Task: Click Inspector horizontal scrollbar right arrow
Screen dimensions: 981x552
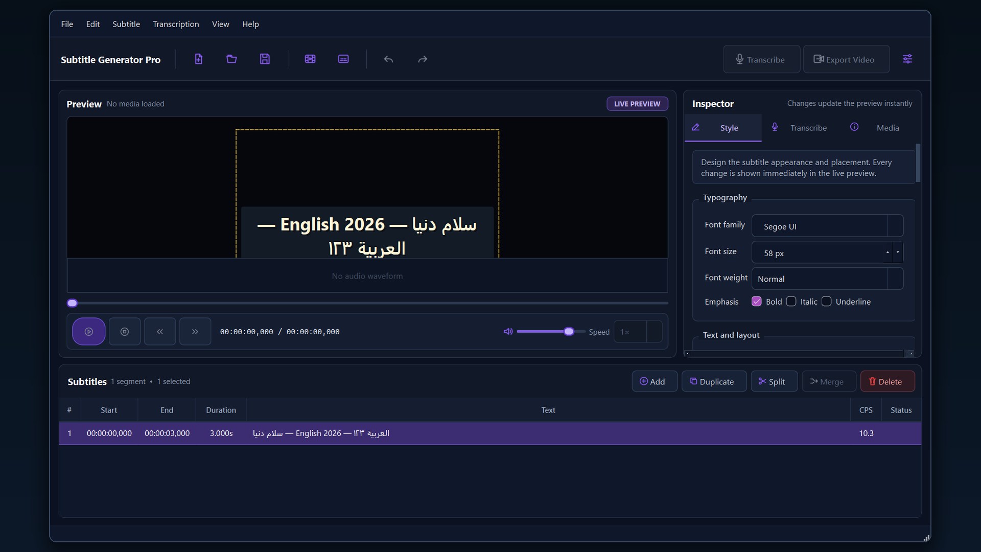Action: [x=909, y=354]
